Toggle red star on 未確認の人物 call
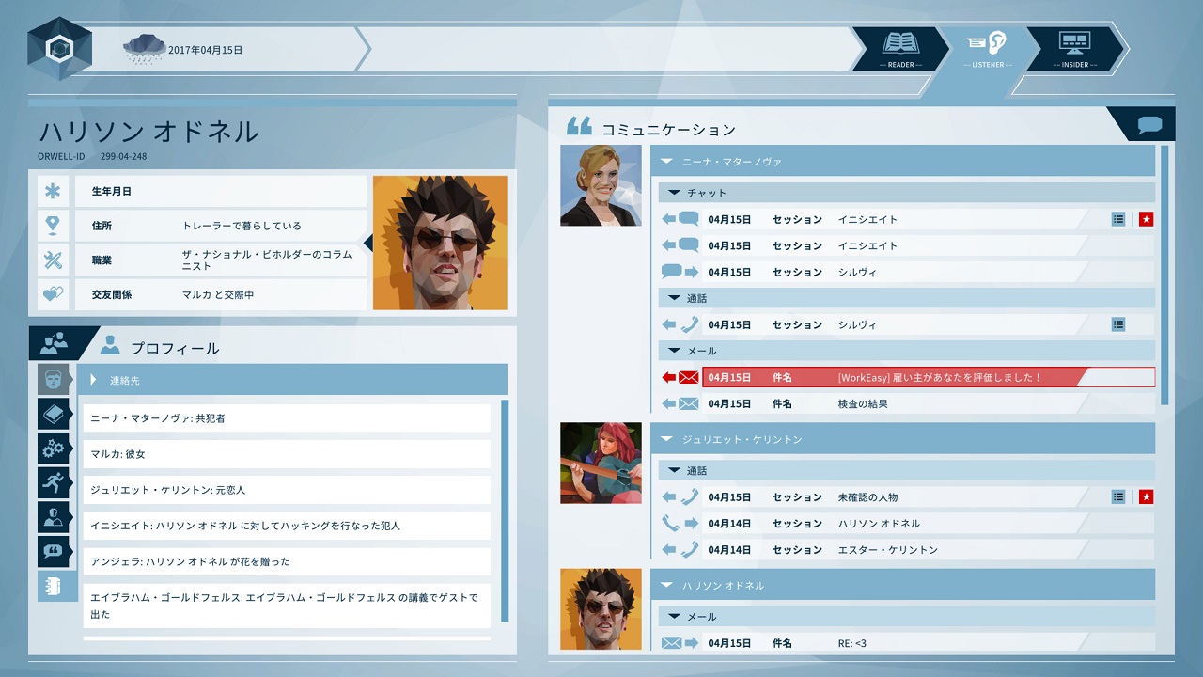This screenshot has width=1203, height=677. coord(1146,496)
